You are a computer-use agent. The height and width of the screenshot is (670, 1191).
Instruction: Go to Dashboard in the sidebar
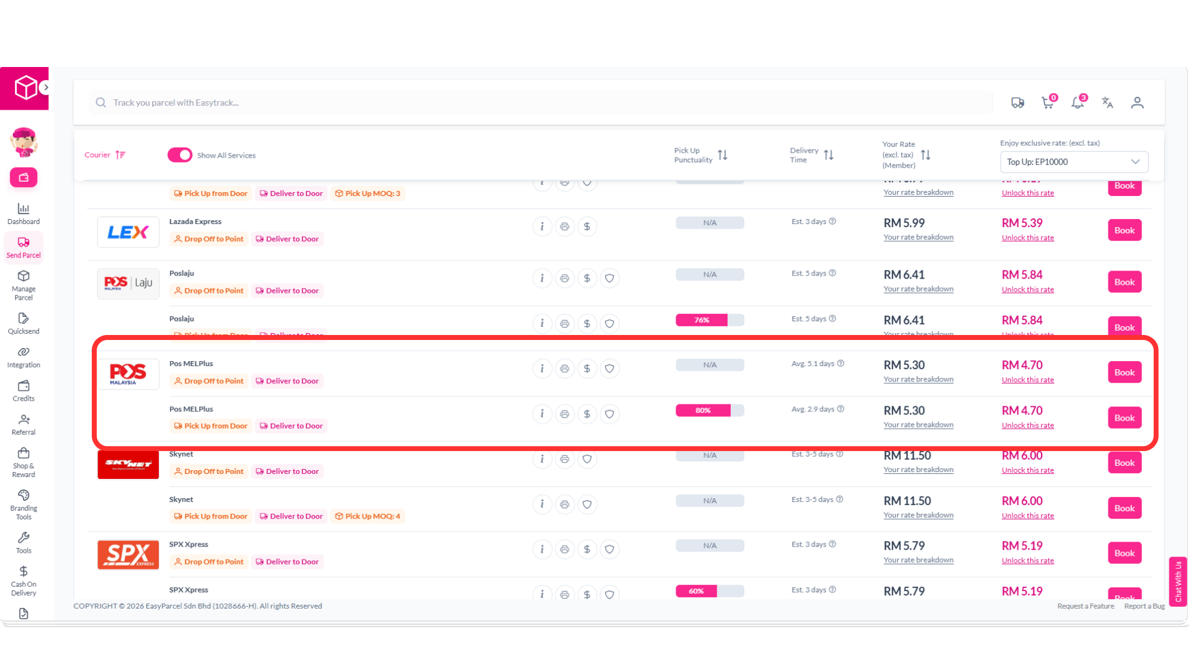(24, 213)
